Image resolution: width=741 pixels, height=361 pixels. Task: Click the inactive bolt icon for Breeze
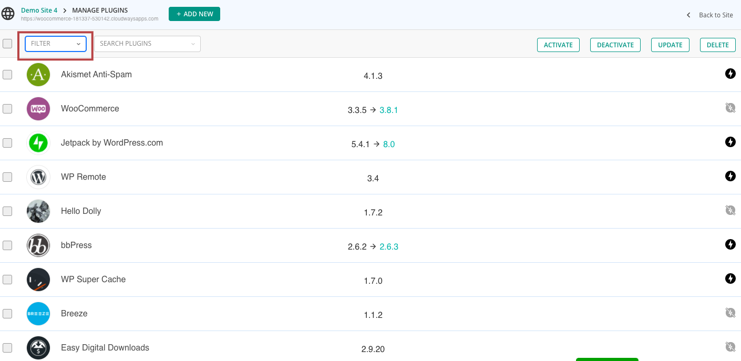[x=730, y=313]
